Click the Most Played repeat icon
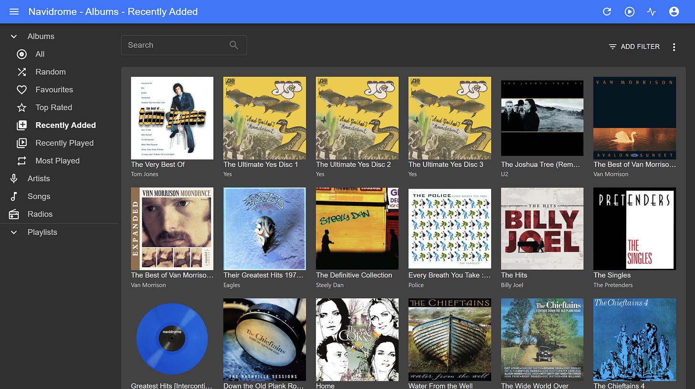This screenshot has width=695, height=389. pyautogui.click(x=21, y=161)
